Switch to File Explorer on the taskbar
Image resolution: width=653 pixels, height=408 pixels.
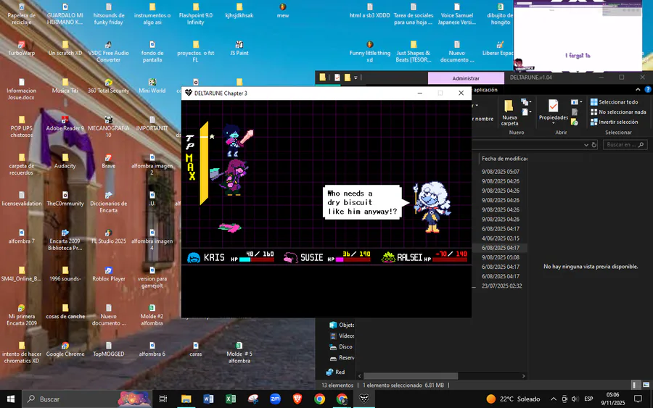tap(186, 399)
